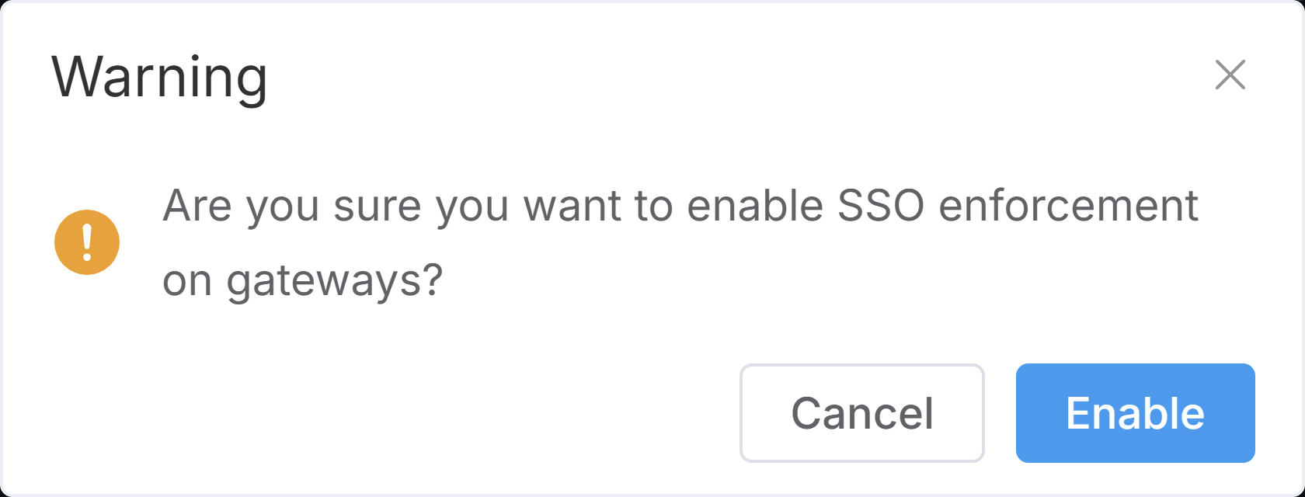Cancel enabling SSO enforcement
This screenshot has height=497, width=1305.
[x=861, y=413]
